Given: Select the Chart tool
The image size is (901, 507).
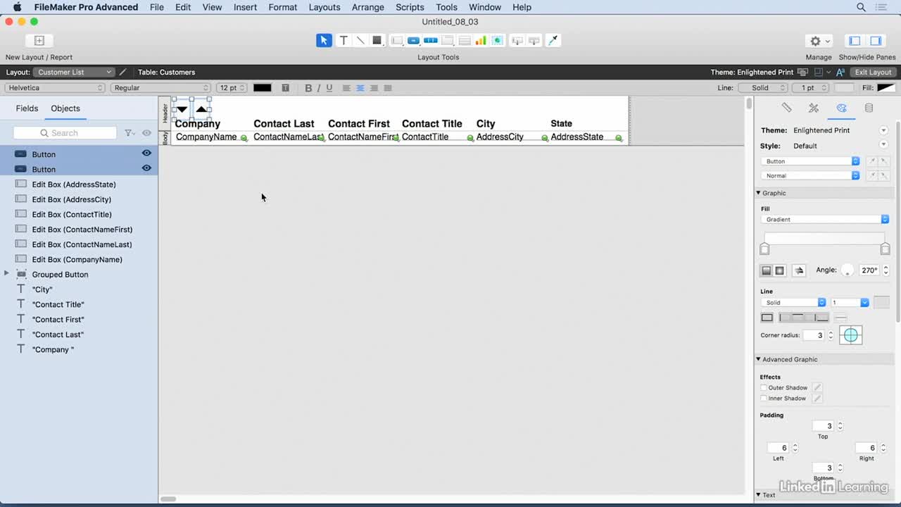Looking at the screenshot, I should [481, 41].
